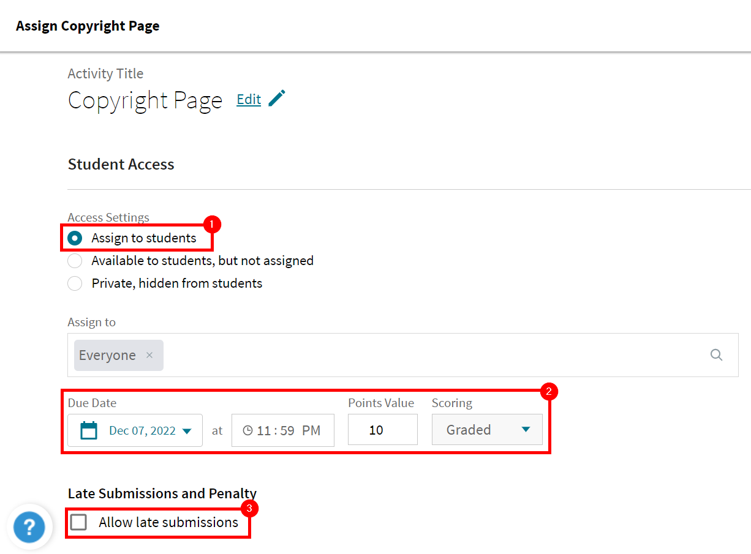Enable the Allow late submissions checkbox
The width and height of the screenshot is (751, 554).
coord(78,522)
